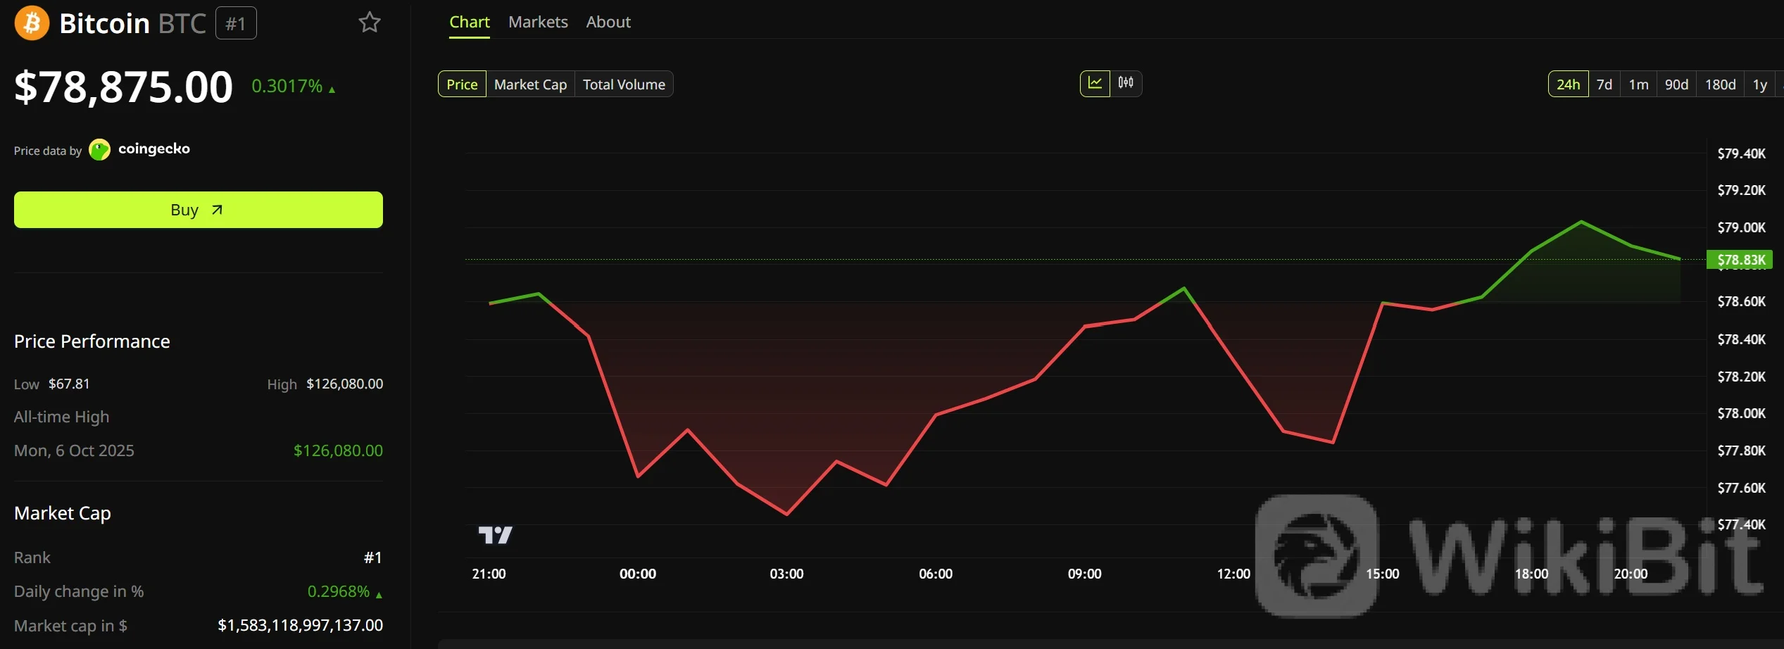Set chart range to 1y
The width and height of the screenshot is (1784, 649).
1760,84
